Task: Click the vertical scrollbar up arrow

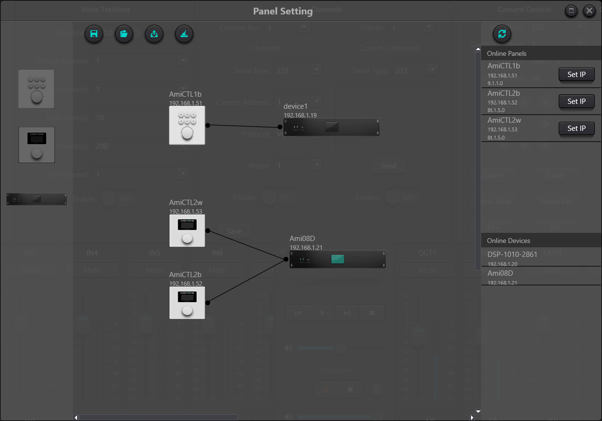Action: (x=478, y=49)
